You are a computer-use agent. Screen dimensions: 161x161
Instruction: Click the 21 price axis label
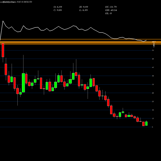(x=153, y=101)
